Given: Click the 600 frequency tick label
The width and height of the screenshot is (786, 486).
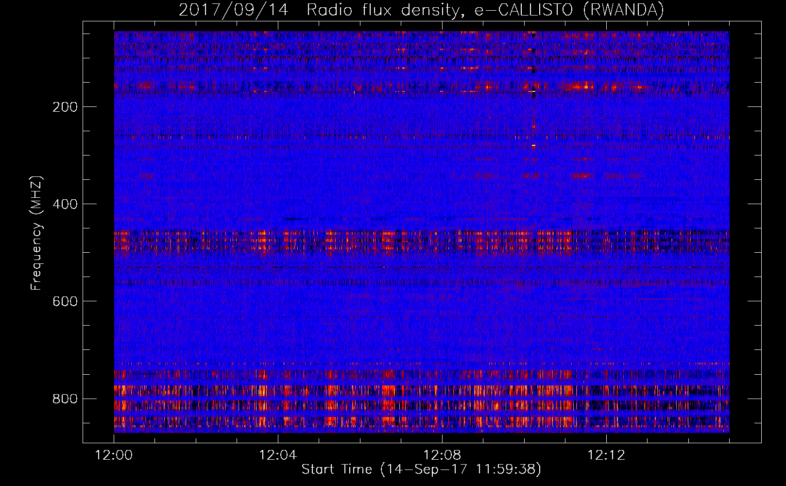Looking at the screenshot, I should point(65,301).
